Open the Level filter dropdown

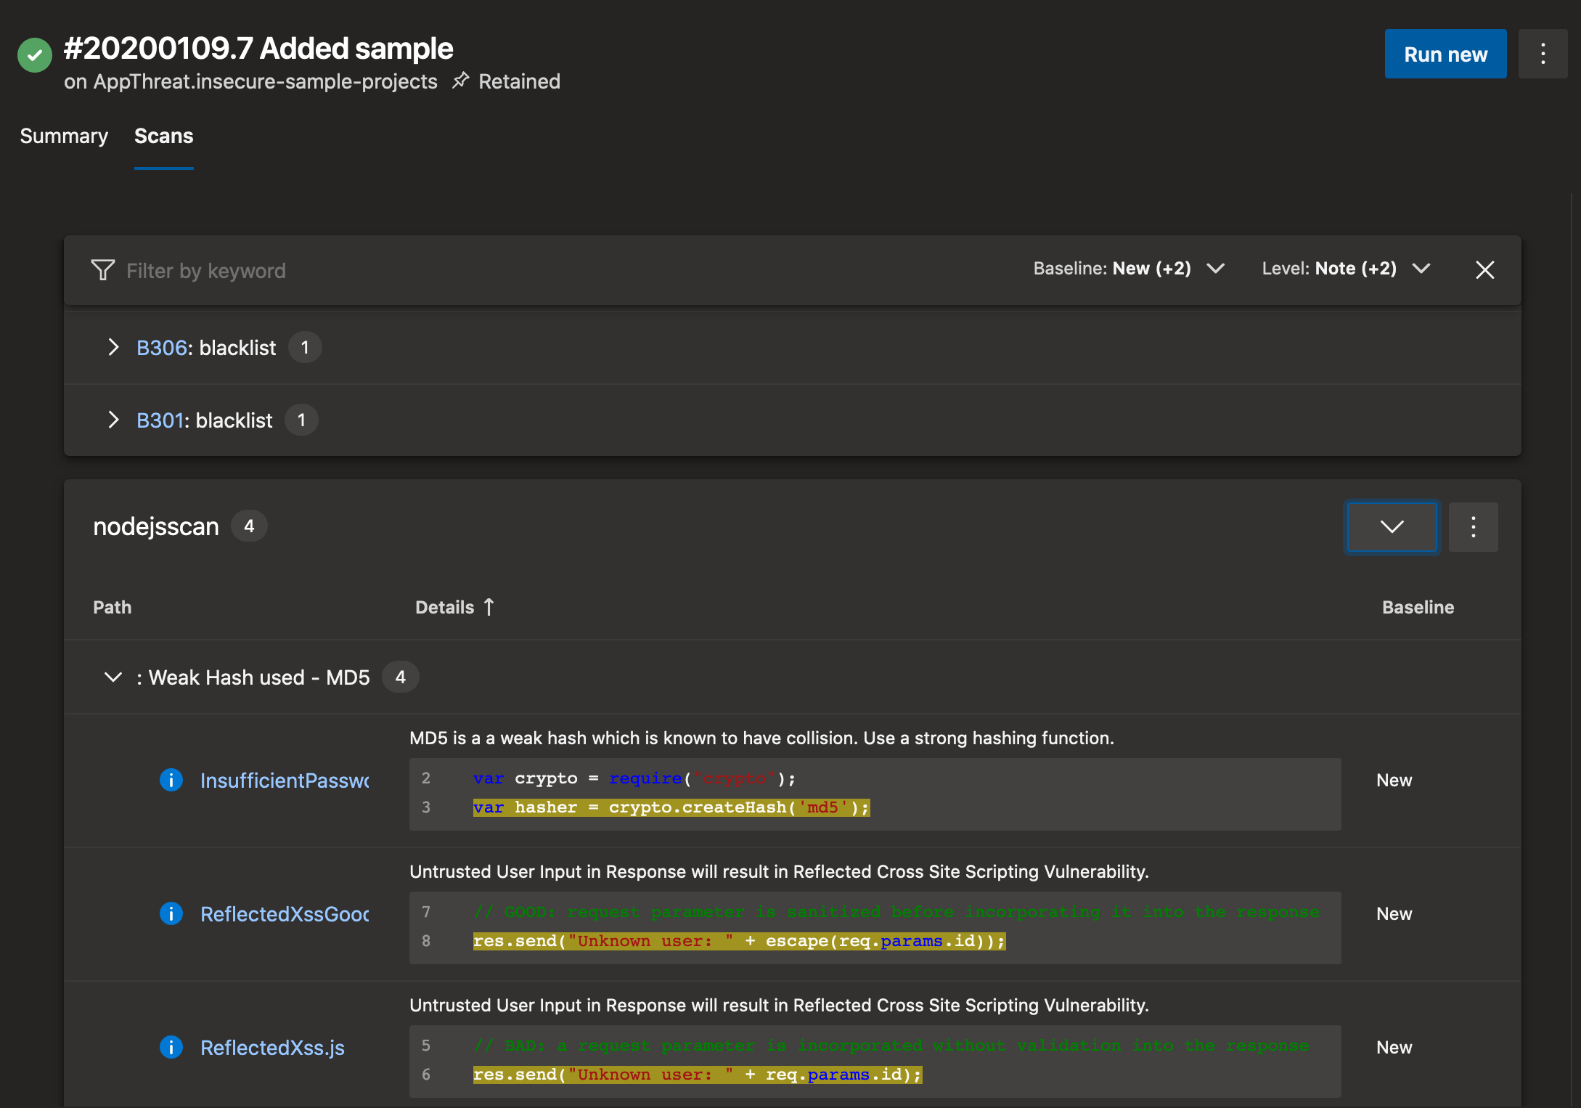coord(1346,269)
